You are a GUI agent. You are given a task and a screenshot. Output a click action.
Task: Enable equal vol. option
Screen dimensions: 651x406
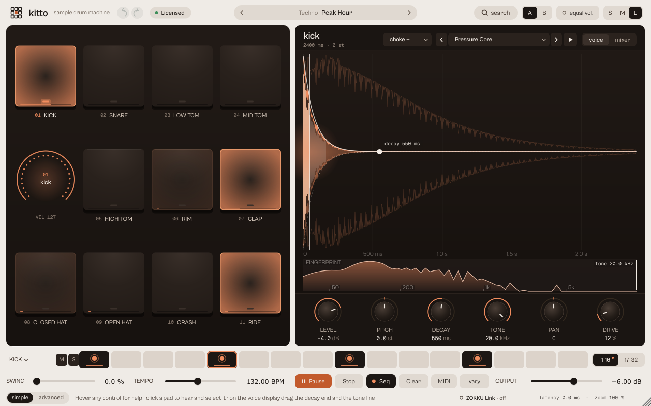[578, 13]
